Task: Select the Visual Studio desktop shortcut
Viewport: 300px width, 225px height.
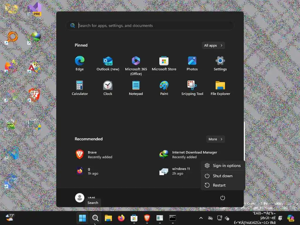Action: [x=35, y=11]
